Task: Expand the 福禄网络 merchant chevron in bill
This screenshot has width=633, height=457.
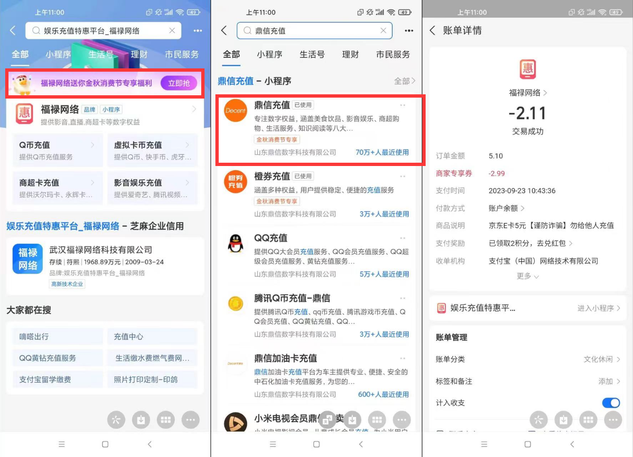Action: pyautogui.click(x=545, y=93)
